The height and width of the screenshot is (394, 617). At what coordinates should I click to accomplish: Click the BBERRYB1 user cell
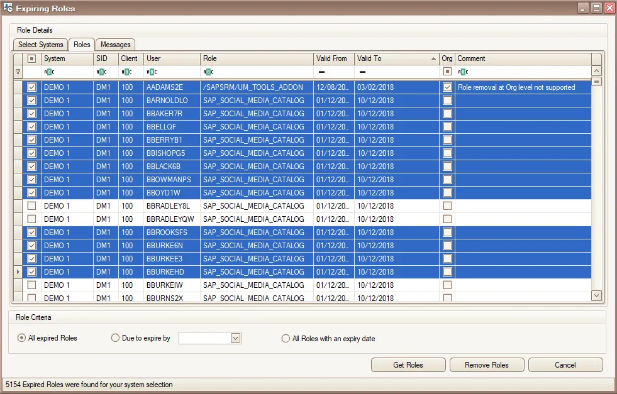(172, 140)
